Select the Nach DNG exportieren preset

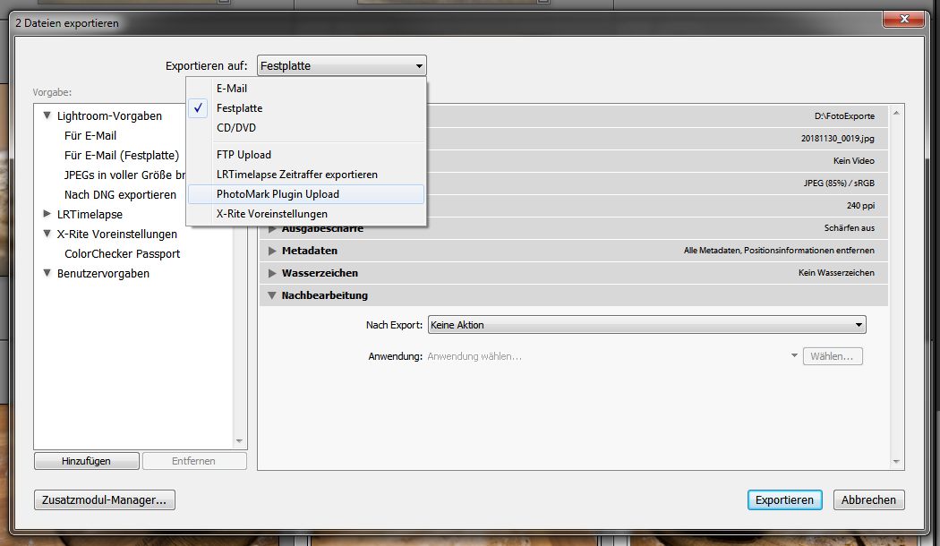(x=120, y=195)
